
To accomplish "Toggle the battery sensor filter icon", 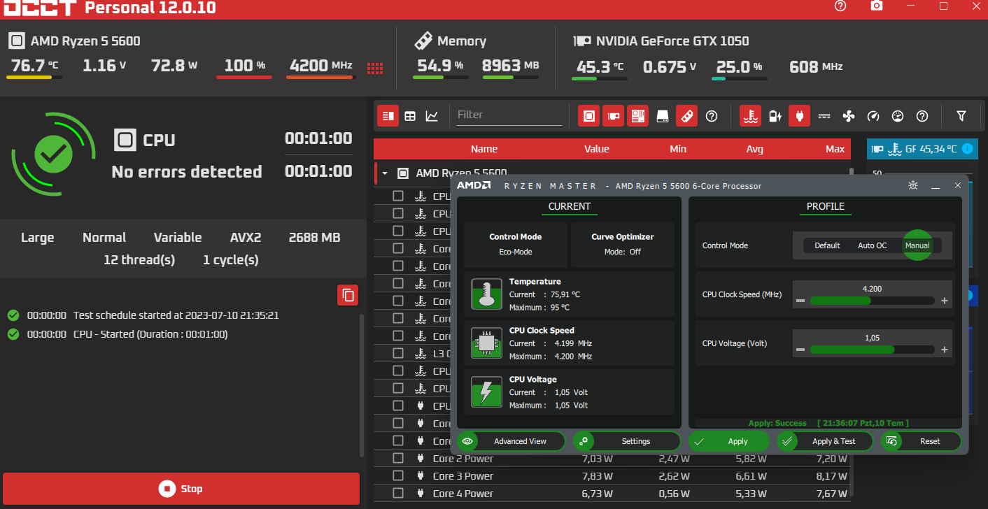I will [775, 116].
